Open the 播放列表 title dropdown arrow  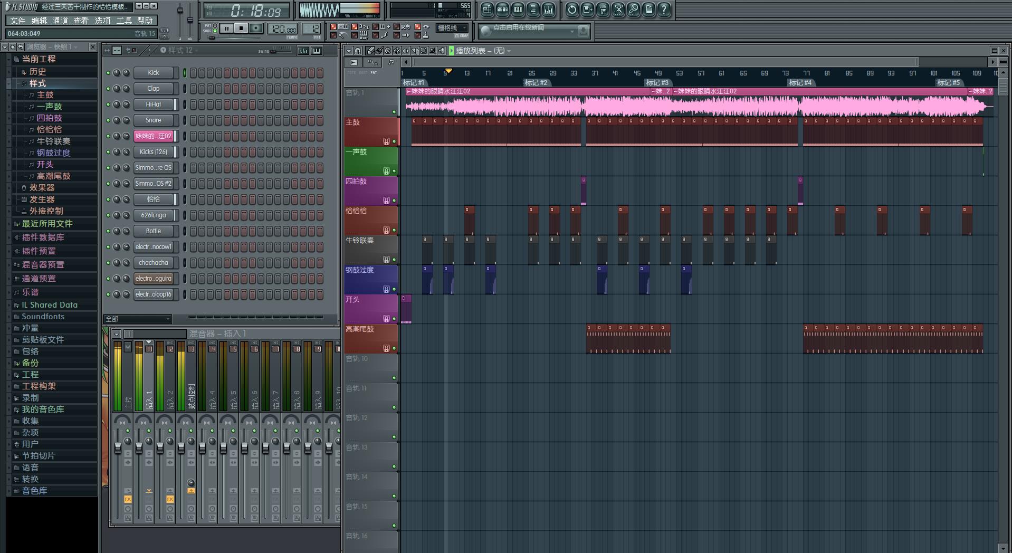[509, 51]
